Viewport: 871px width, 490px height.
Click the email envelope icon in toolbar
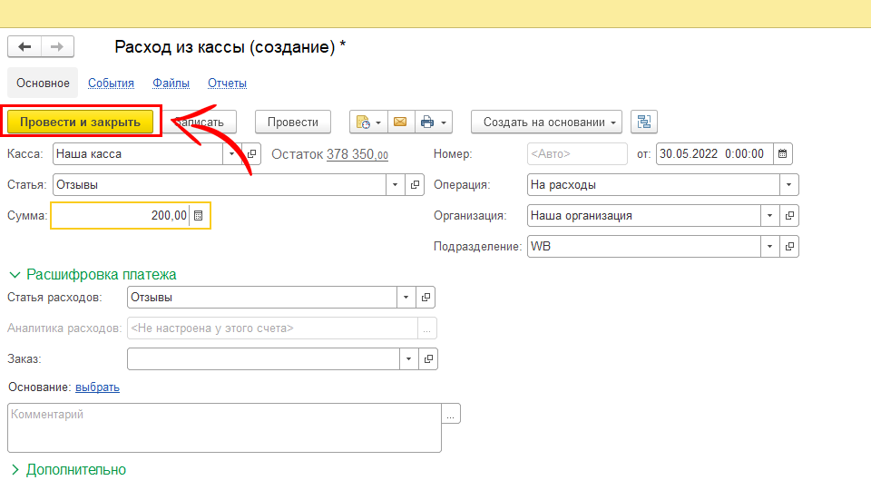pyautogui.click(x=400, y=122)
